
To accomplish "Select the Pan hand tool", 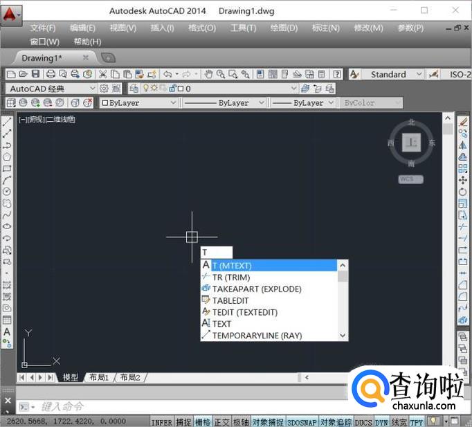I will click(208, 74).
